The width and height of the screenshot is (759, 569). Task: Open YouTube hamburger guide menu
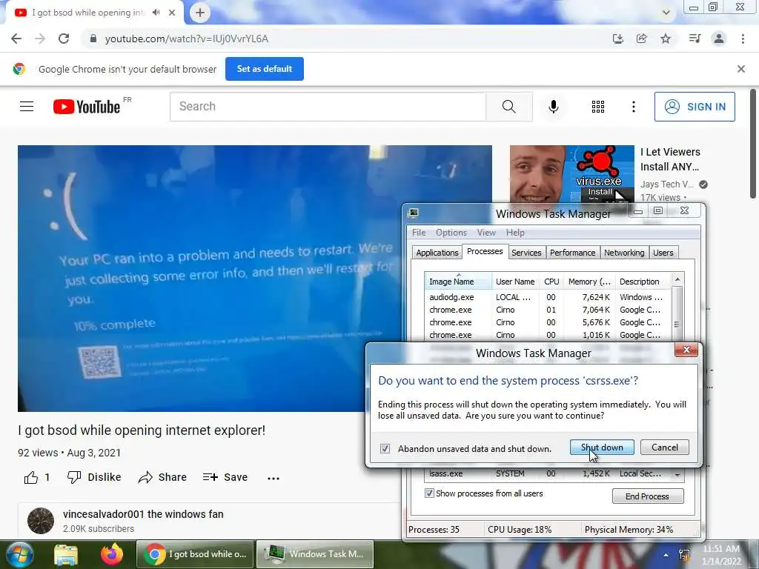click(x=27, y=107)
